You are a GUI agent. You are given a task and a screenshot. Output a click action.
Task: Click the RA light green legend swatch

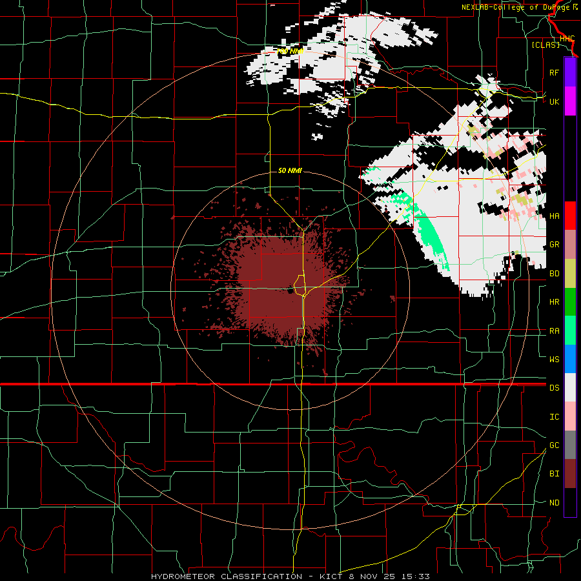pos(570,331)
